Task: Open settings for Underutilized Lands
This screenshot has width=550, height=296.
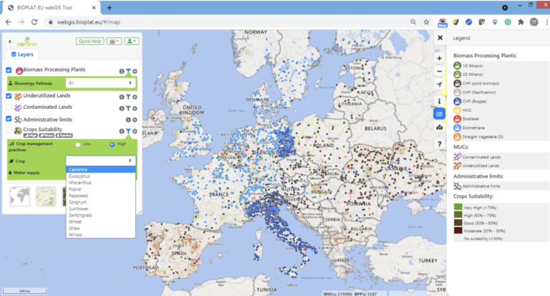Action: click(135, 97)
